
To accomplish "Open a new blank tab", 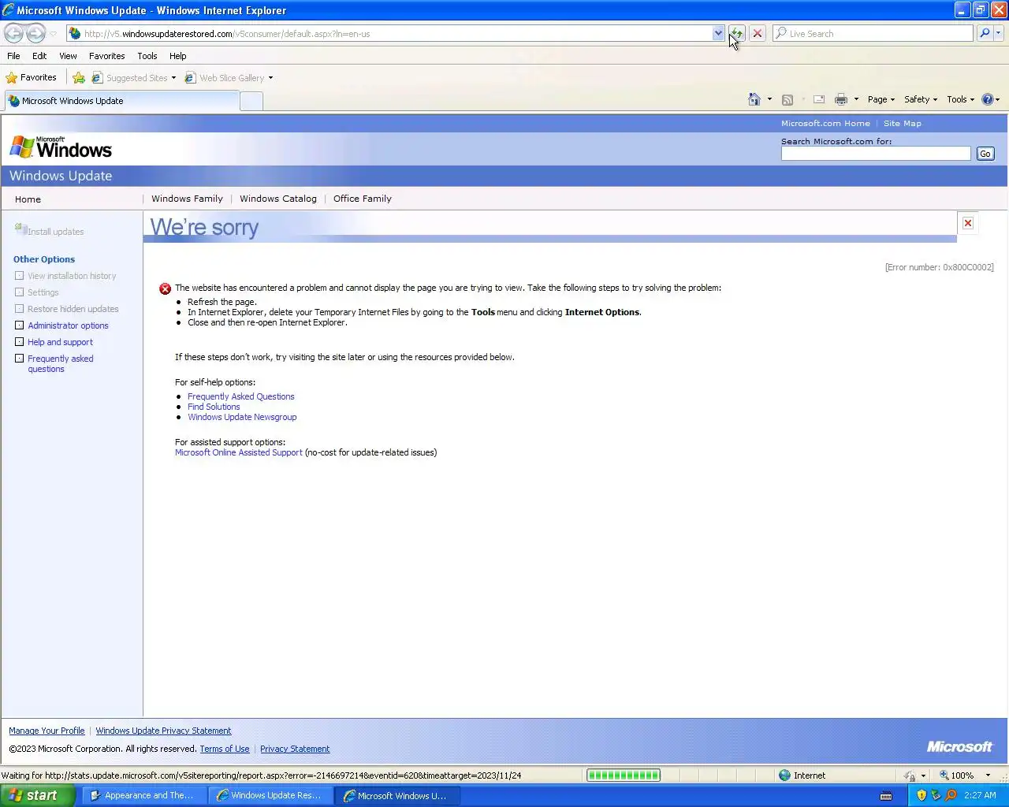I will (251, 101).
